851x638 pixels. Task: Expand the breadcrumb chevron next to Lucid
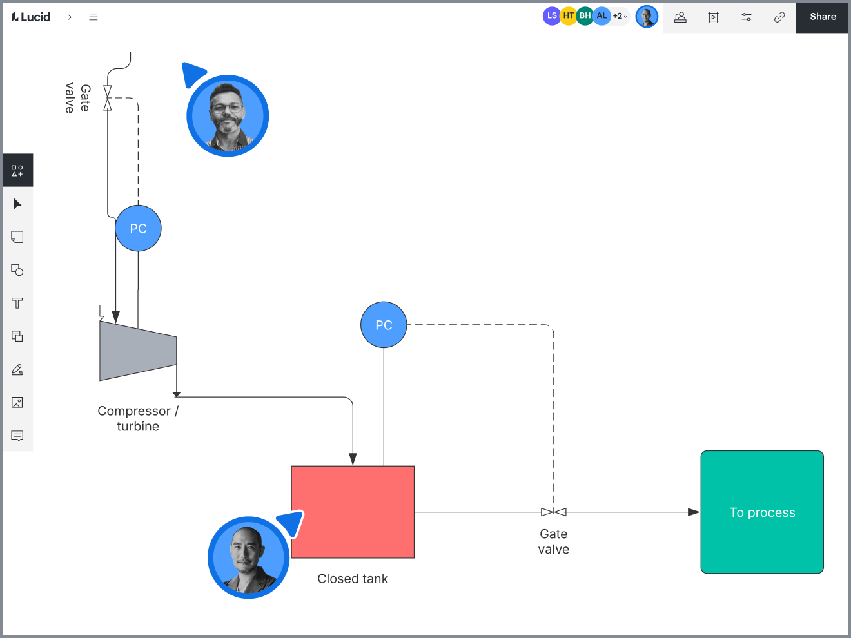[x=70, y=17]
